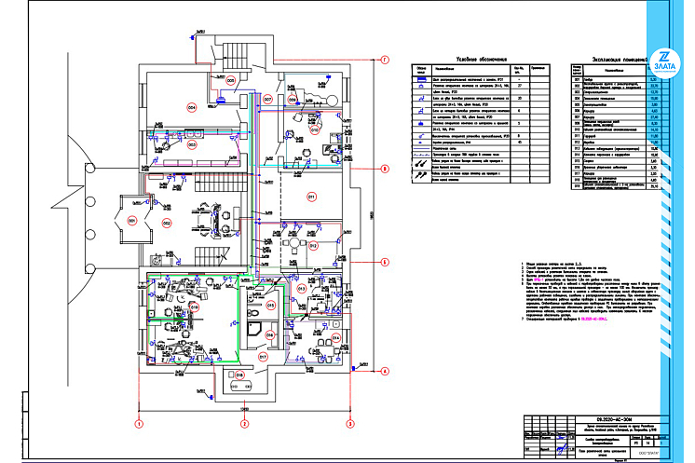695x463 pixels.
Task: Select grid axis bubble А on the right
Action: (383, 371)
